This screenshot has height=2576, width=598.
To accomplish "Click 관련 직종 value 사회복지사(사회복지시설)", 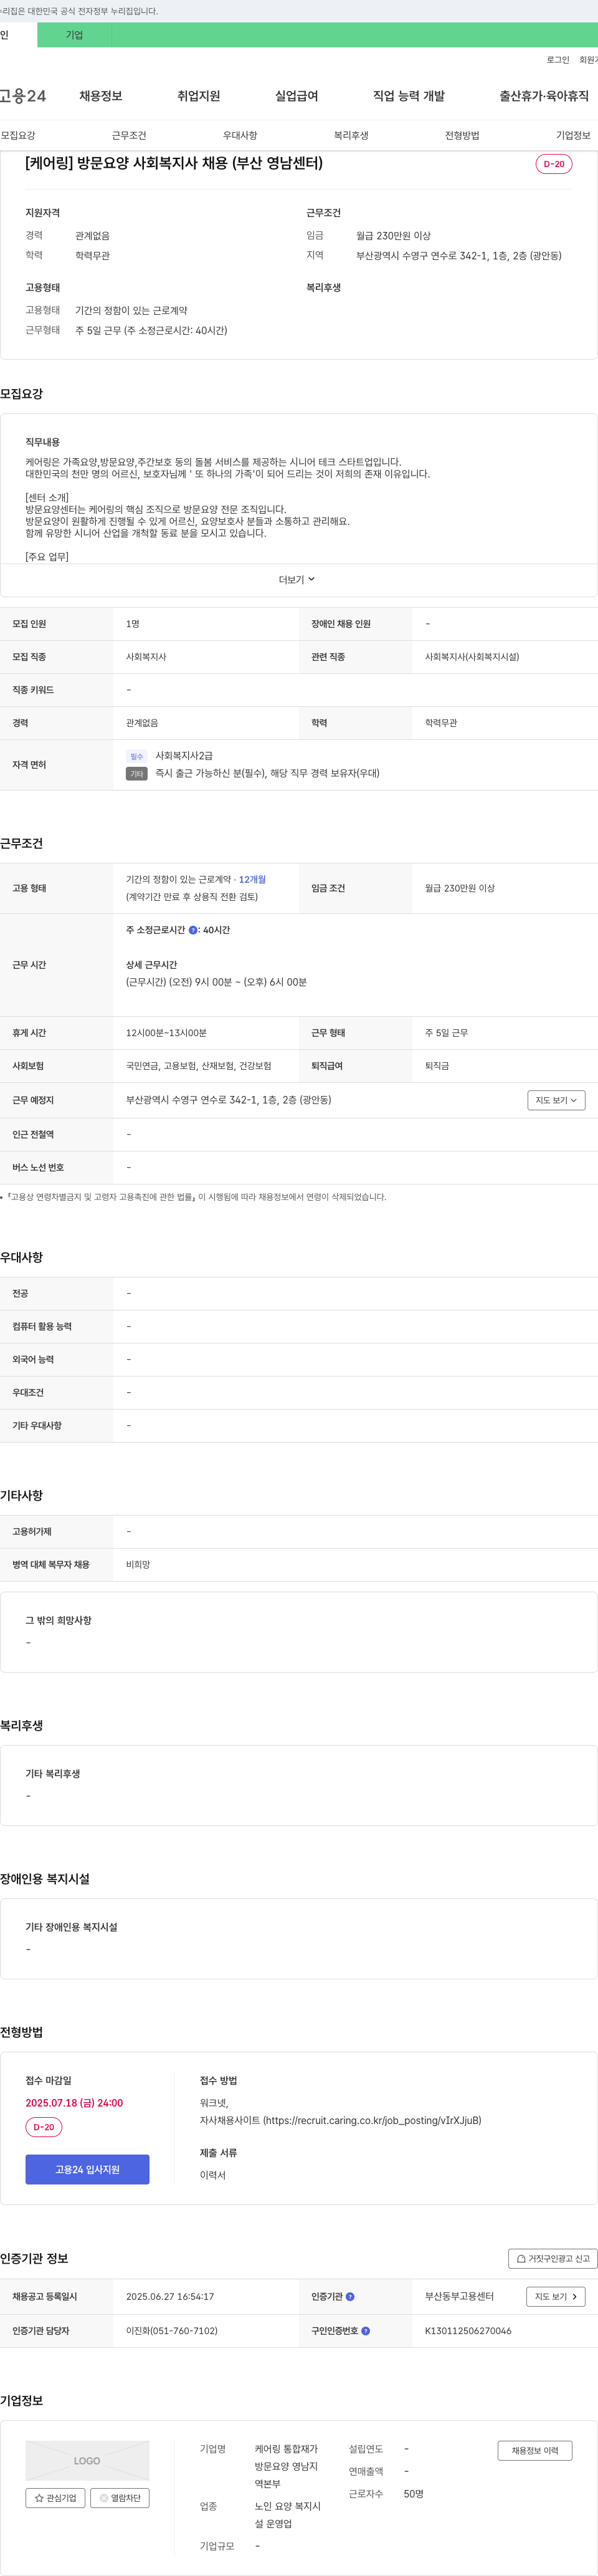I will 472,657.
